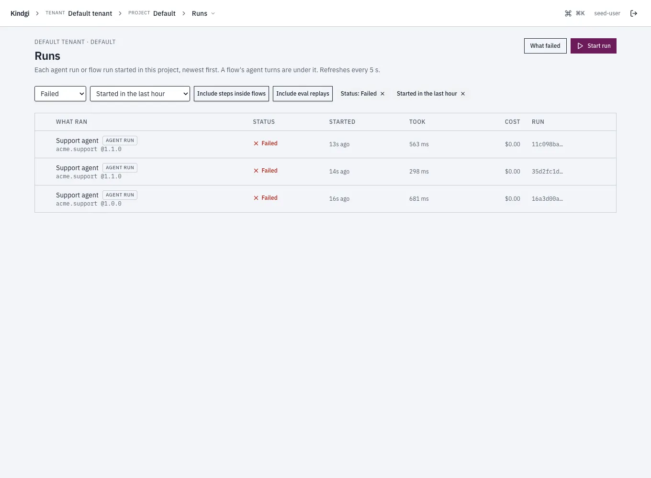This screenshot has width=651, height=478.
Task: Toggle Include eval replays
Action: tap(303, 94)
